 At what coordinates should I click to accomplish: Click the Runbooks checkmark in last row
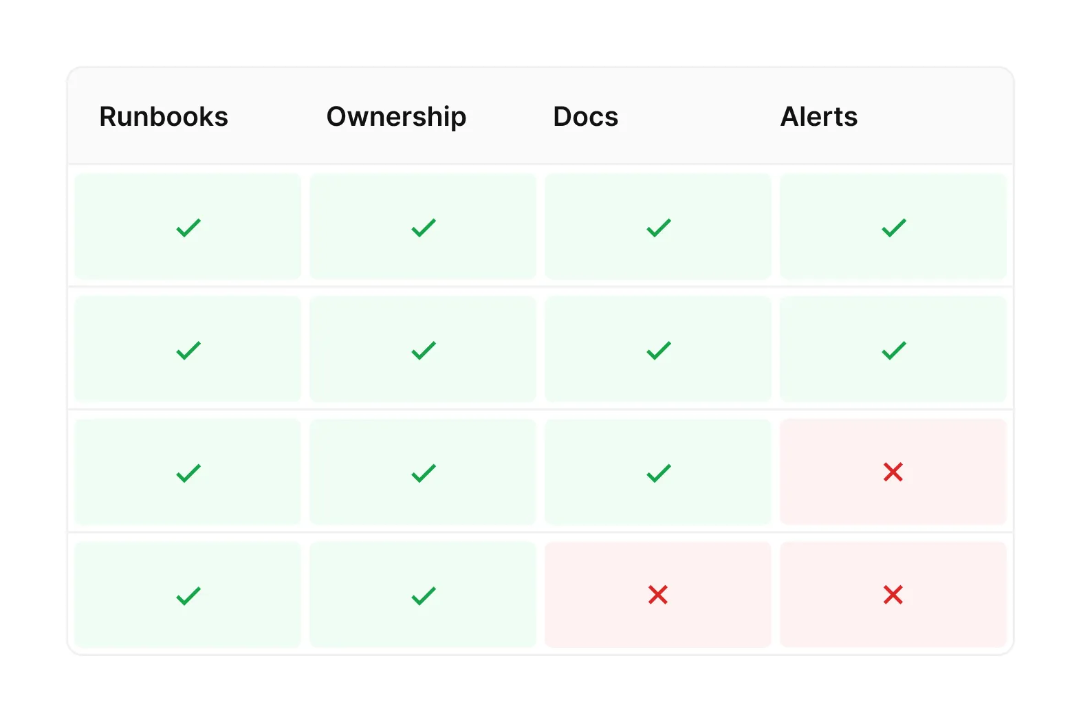coord(188,595)
